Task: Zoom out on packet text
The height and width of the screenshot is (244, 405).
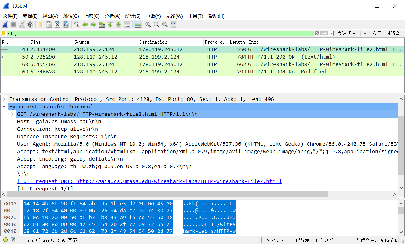Action: [x=157, y=25]
